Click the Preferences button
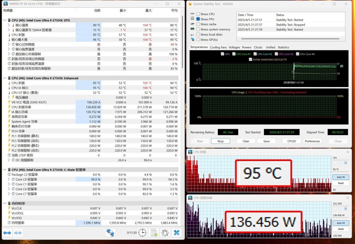 pyautogui.click(x=312, y=141)
